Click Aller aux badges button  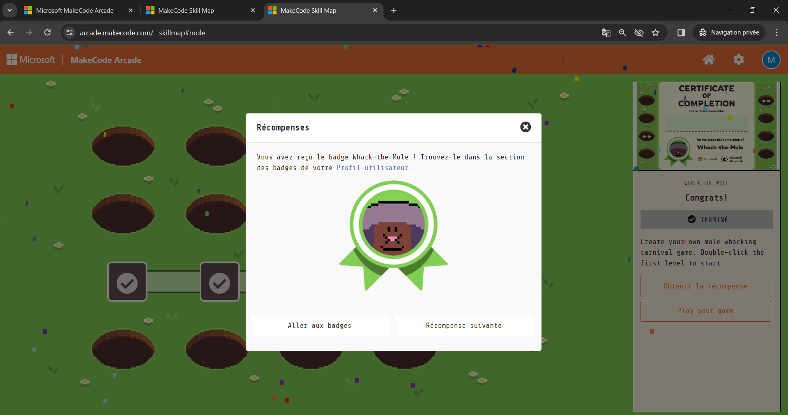[x=320, y=326]
